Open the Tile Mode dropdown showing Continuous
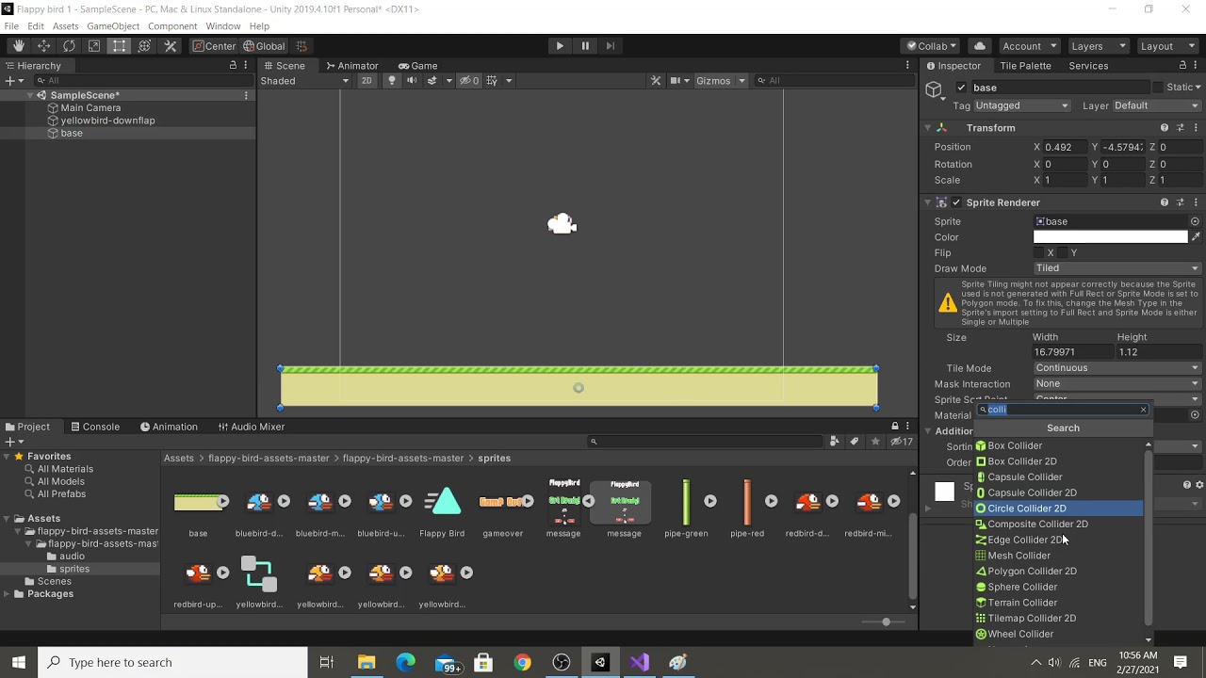Viewport: 1206px width, 678px height. pos(1117,368)
